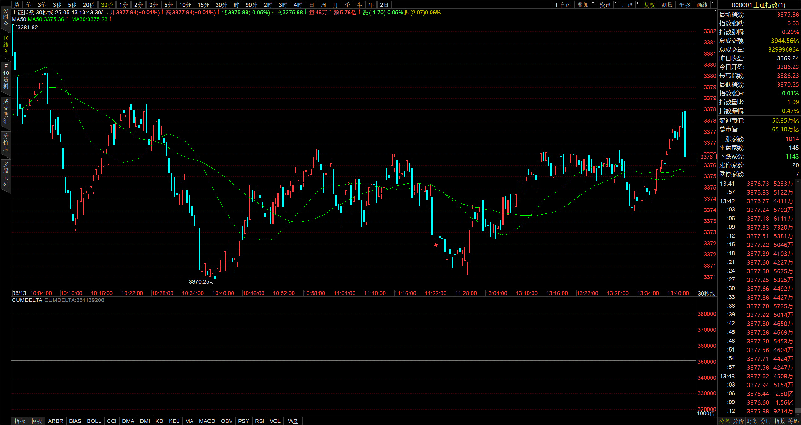Viewport: 801px width, 425px height.
Task: Open the 分价 tab in right panel
Action: (738, 421)
